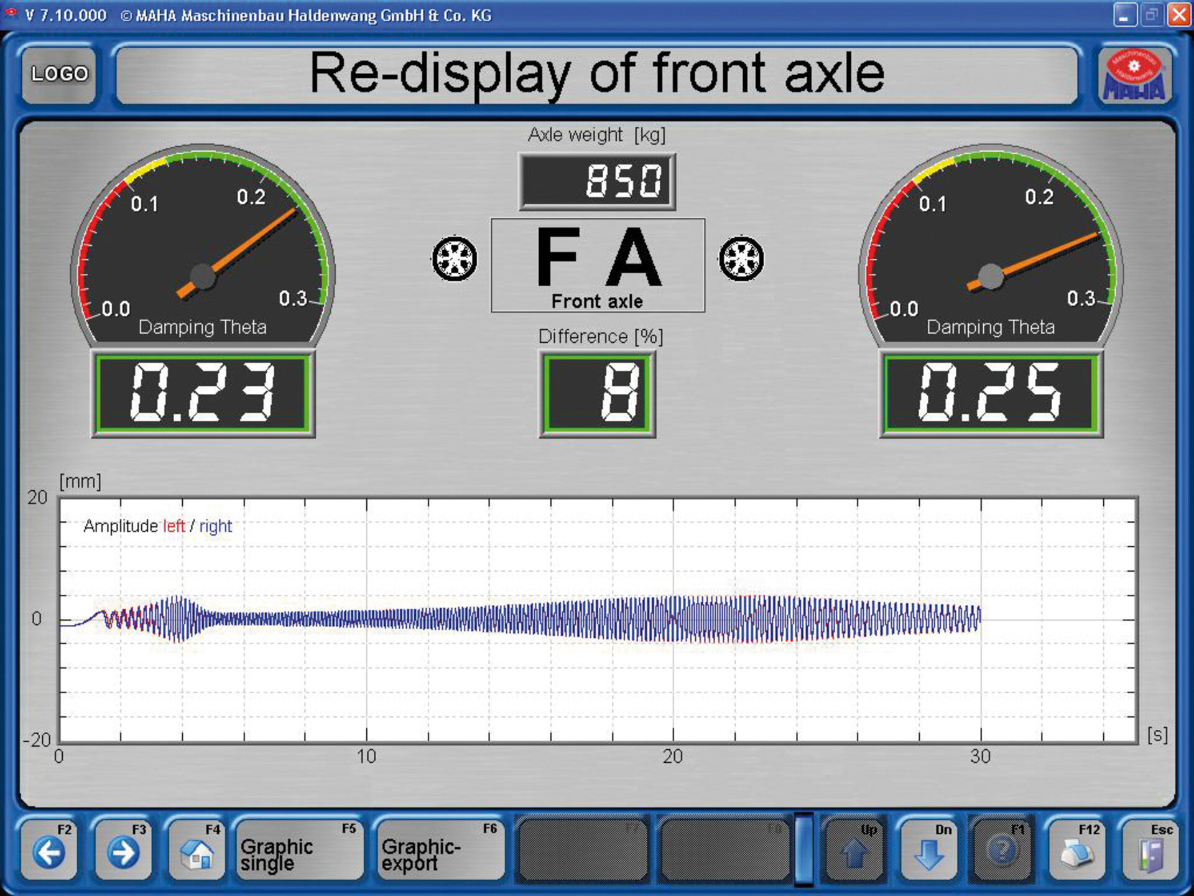Click the right wheel icon
The width and height of the screenshot is (1194, 896).
coord(741,258)
